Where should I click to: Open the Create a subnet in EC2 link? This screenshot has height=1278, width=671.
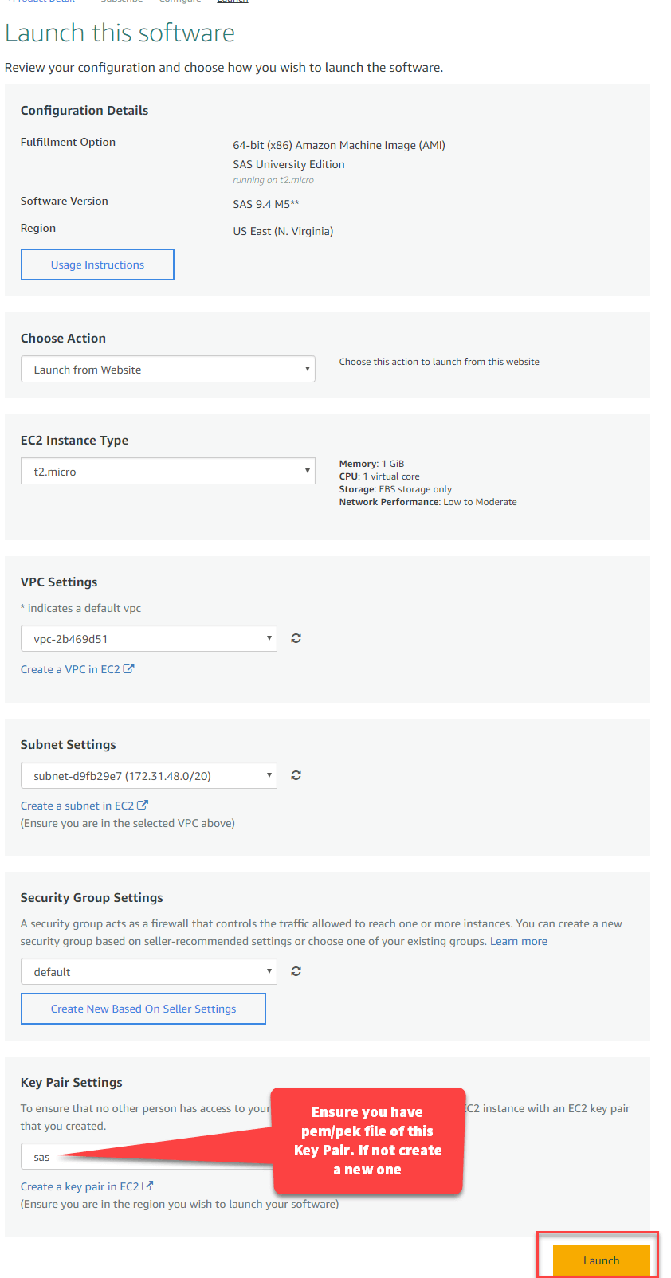[x=77, y=806]
